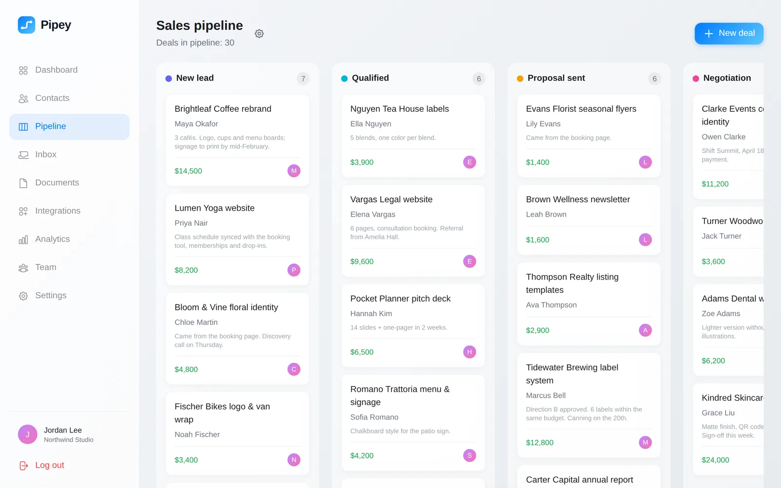Click the New lead purple color dot
Image resolution: width=781 pixels, height=488 pixels.
[168, 79]
